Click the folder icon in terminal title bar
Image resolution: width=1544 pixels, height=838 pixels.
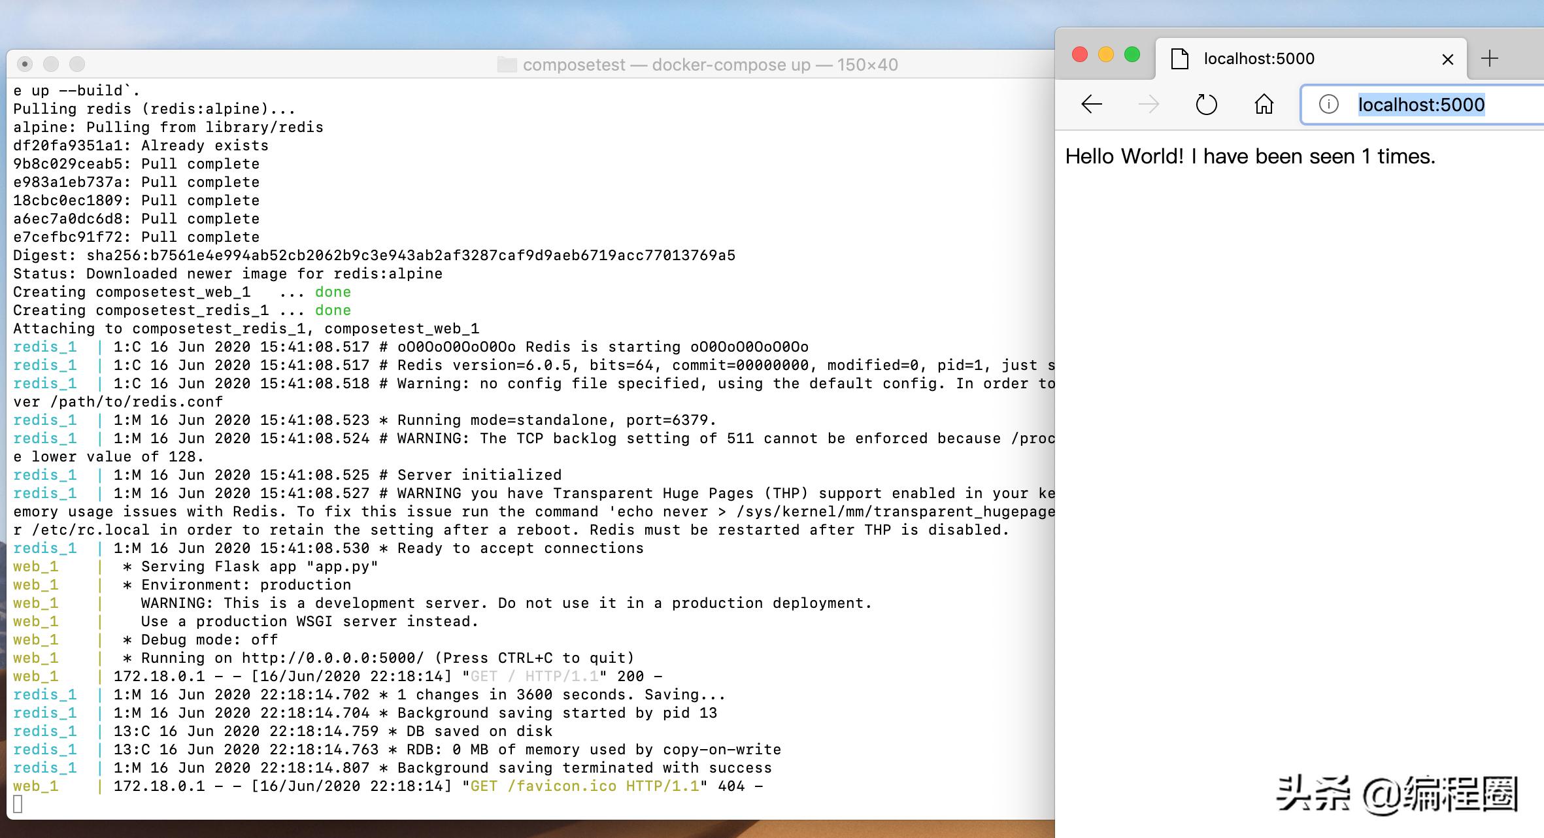point(507,65)
